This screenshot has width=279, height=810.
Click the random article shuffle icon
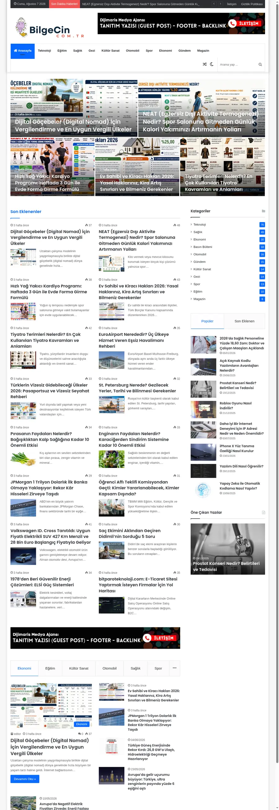[x=205, y=64]
